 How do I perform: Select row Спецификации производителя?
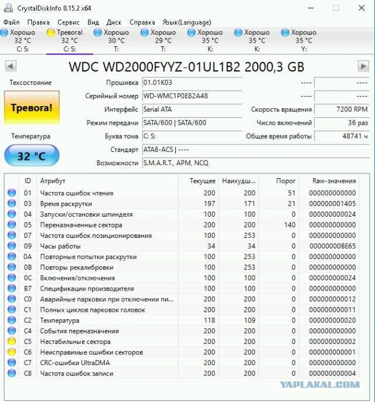point(182,288)
